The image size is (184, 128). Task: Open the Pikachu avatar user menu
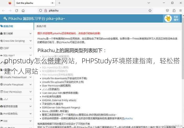(171, 19)
